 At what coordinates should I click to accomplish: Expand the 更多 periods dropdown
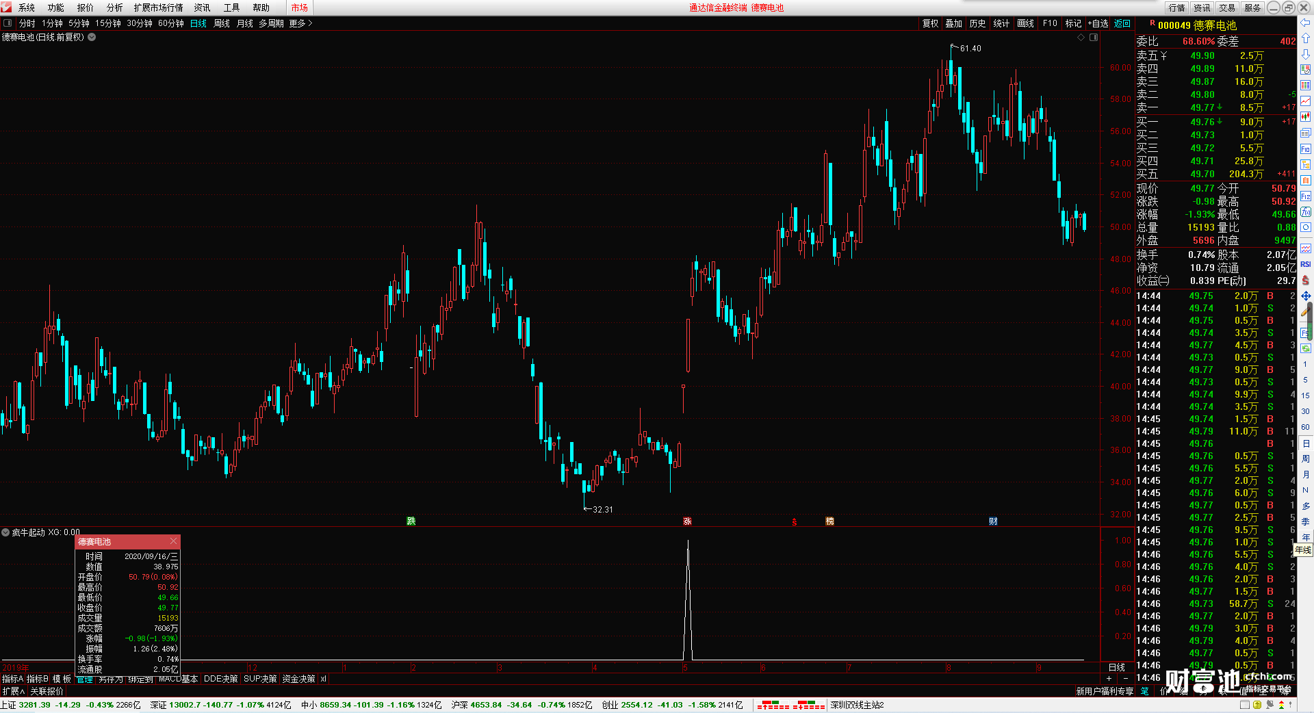[x=300, y=23]
